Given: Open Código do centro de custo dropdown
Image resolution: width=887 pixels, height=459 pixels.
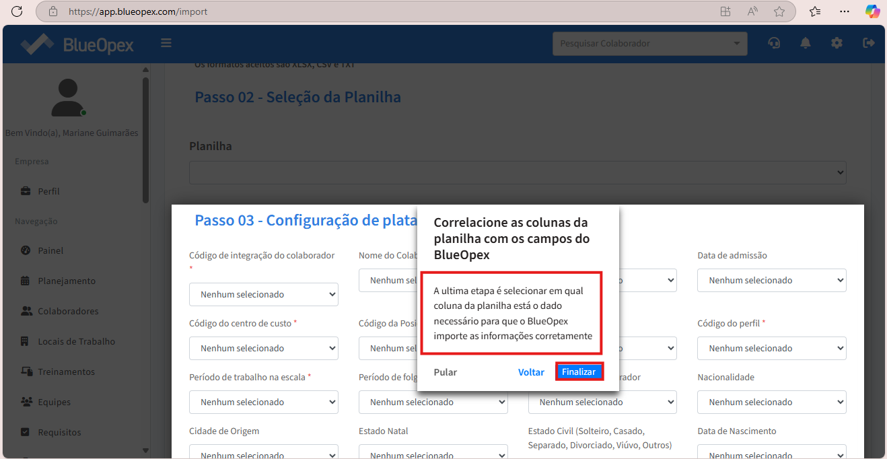Looking at the screenshot, I should point(264,348).
